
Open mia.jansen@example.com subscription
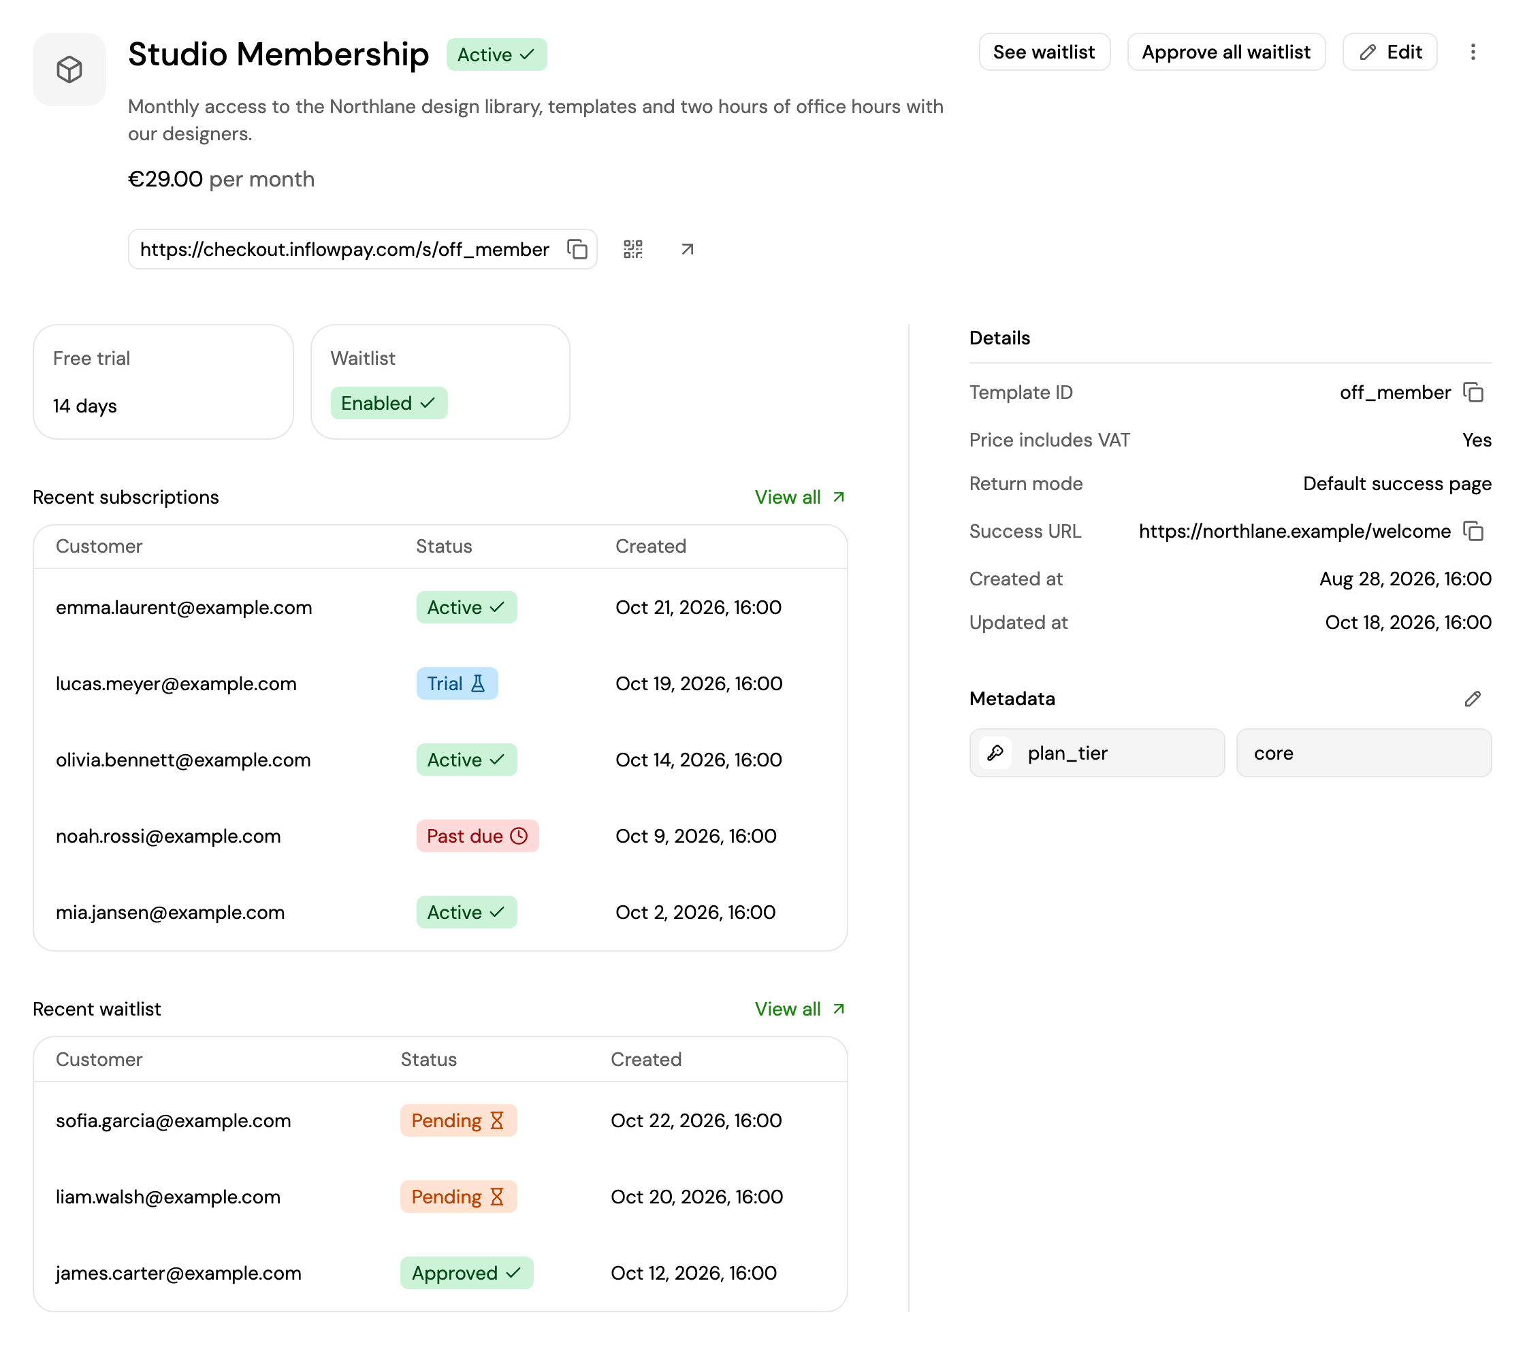(440, 912)
